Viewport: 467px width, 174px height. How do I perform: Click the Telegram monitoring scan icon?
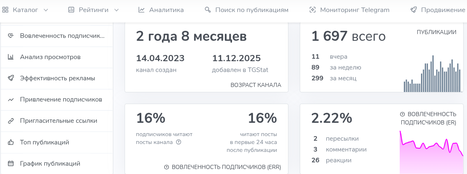tap(312, 10)
